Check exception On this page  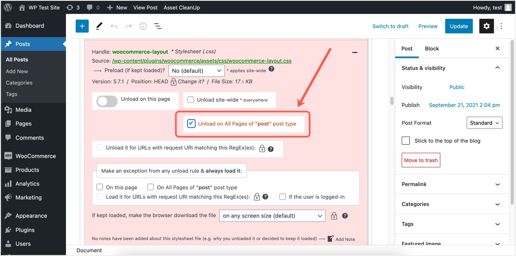[x=100, y=187]
